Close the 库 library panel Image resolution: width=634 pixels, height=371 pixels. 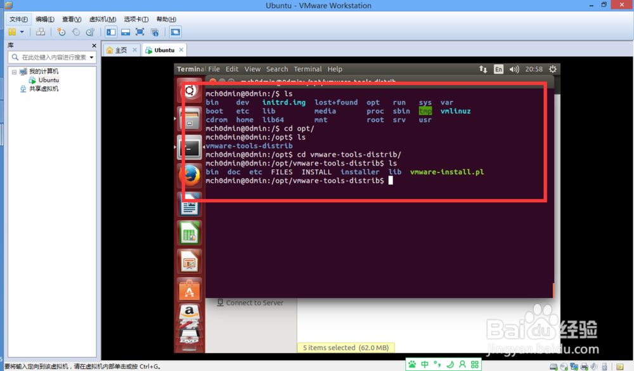click(x=94, y=46)
